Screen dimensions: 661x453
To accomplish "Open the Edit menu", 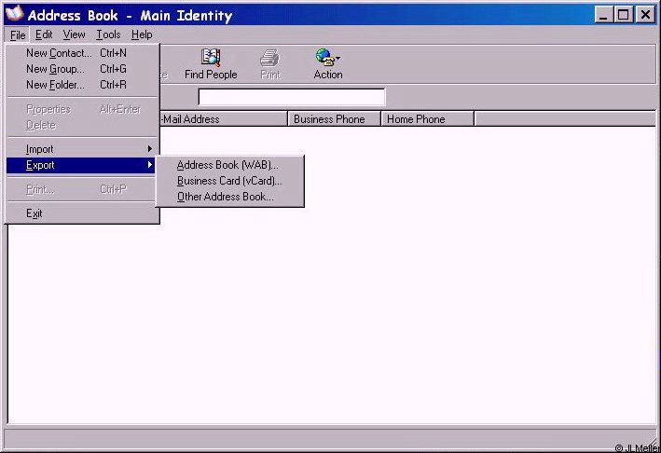I will [x=44, y=34].
